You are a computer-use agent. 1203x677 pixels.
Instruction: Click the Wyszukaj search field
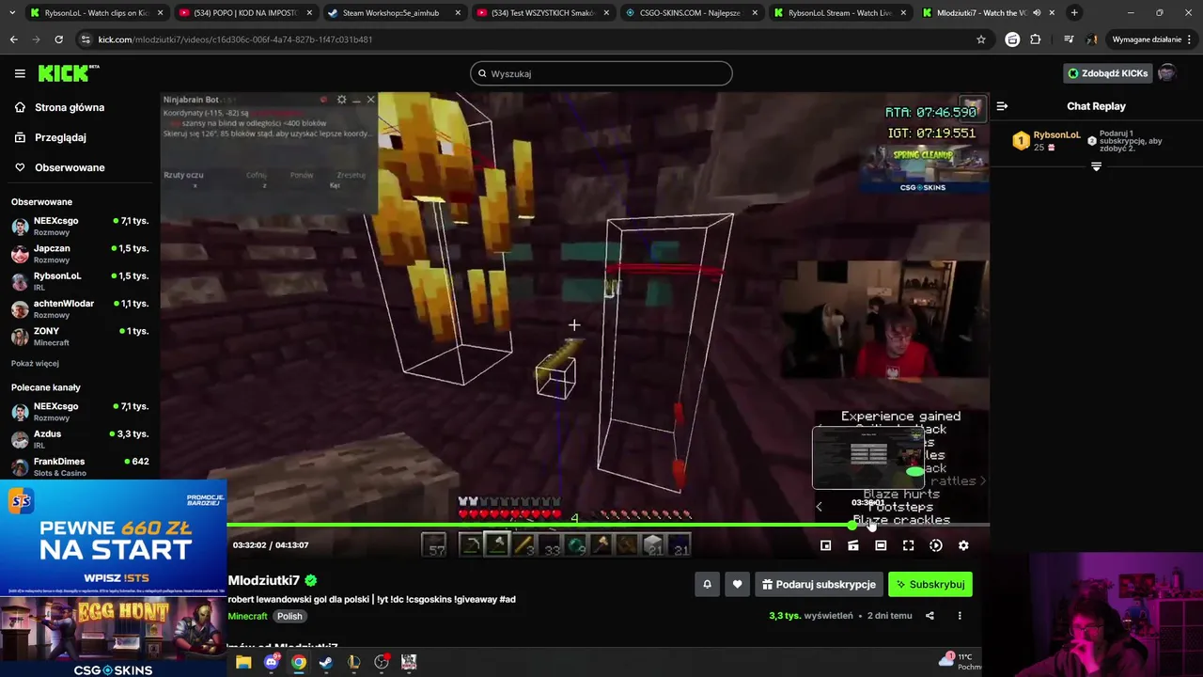pyautogui.click(x=601, y=73)
